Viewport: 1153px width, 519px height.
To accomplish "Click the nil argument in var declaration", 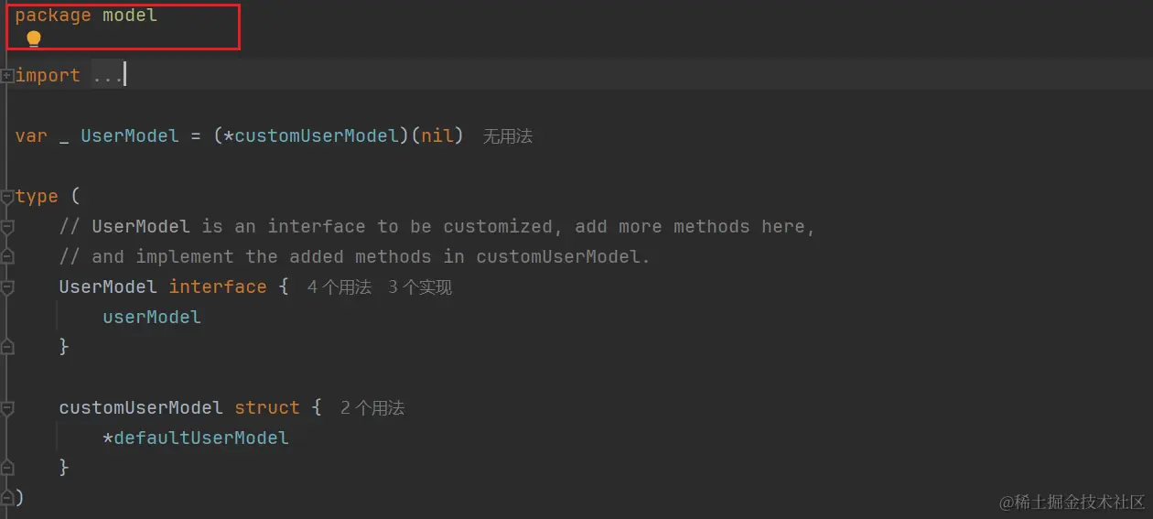I will point(437,136).
